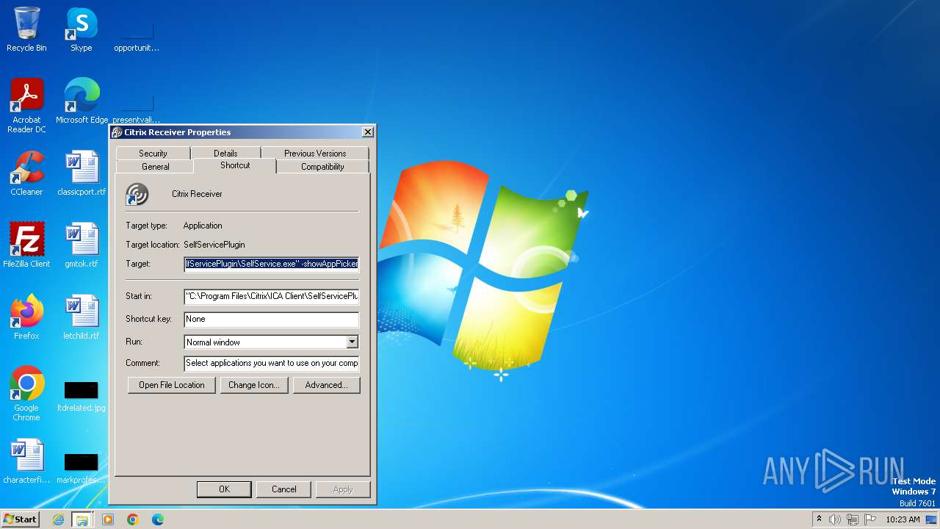Close the Citrix Receiver Properties window

point(368,132)
